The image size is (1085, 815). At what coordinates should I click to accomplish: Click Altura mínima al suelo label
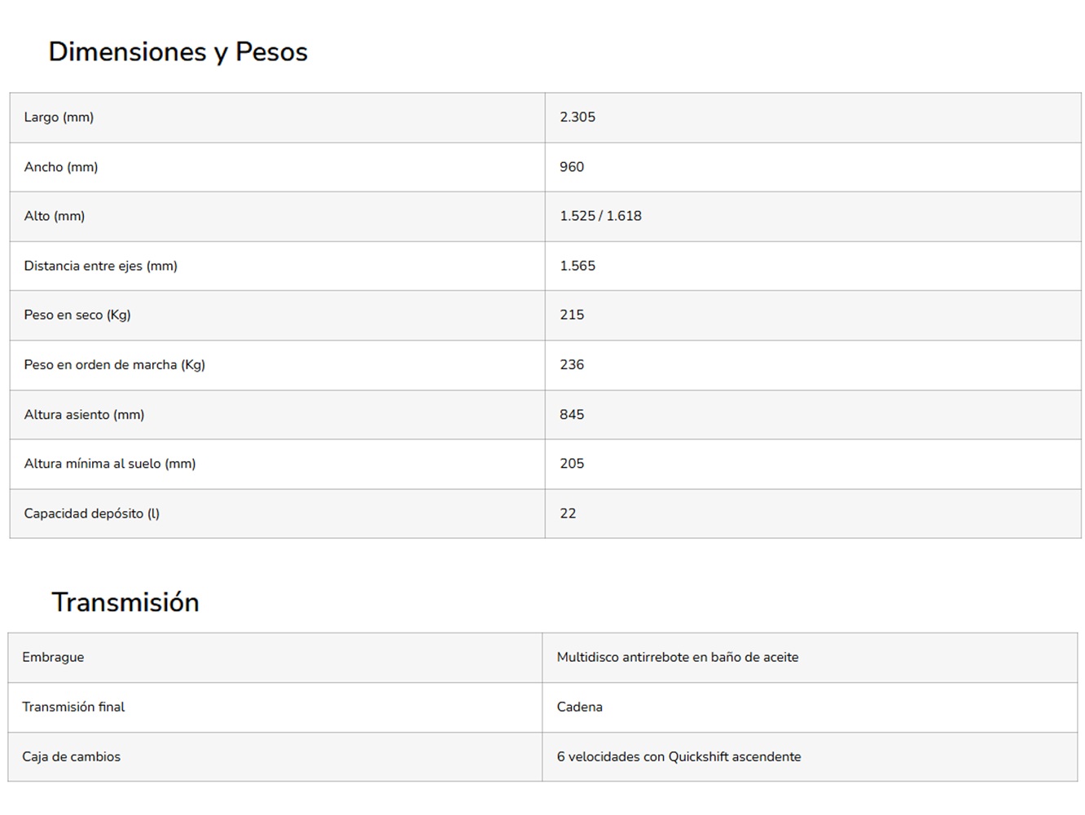click(110, 464)
